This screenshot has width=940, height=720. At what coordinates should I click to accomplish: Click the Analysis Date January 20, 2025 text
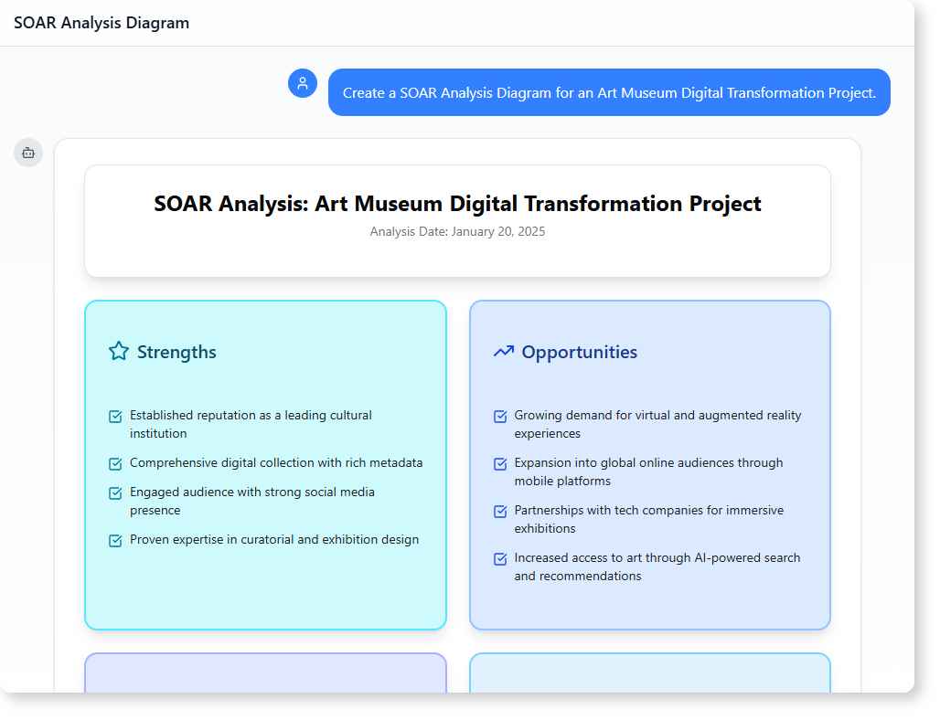457,232
